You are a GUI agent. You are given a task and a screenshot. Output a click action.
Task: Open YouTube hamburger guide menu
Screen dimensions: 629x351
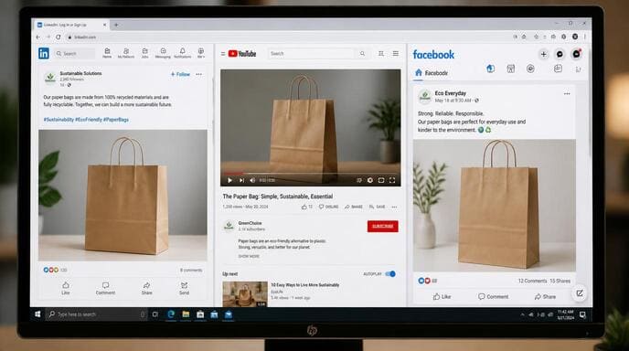click(223, 53)
